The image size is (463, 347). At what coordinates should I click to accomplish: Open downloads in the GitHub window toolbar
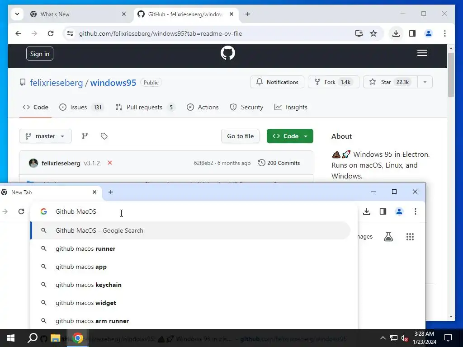coord(396,33)
